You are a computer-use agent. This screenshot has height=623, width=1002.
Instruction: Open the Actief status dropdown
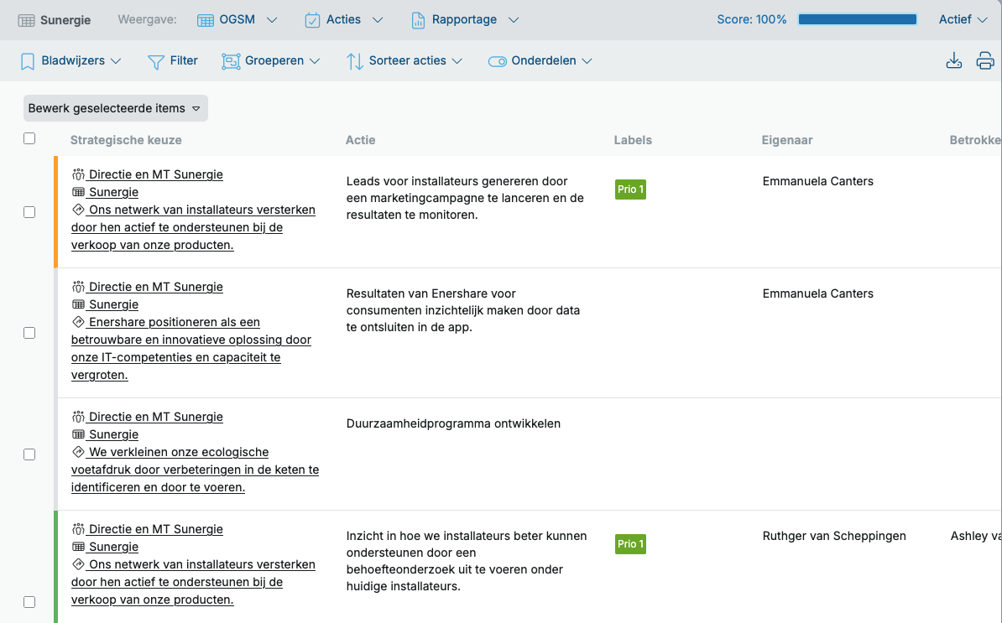963,20
